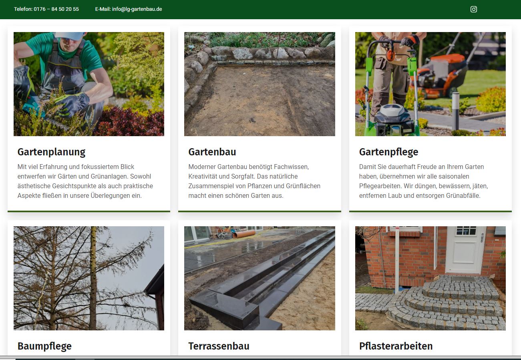The height and width of the screenshot is (360, 521).
Task: Click the Terrassenbau heading
Action: pyautogui.click(x=219, y=346)
